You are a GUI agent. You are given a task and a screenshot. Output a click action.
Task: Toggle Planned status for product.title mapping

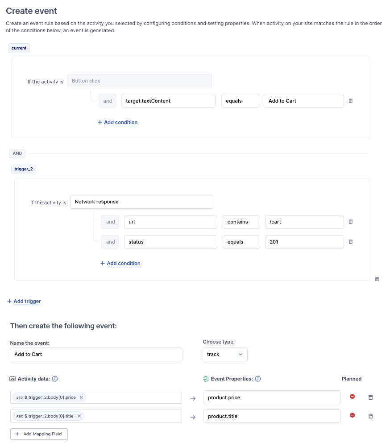point(352,415)
